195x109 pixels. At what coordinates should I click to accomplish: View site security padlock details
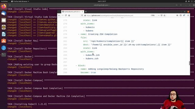pos(85,15)
